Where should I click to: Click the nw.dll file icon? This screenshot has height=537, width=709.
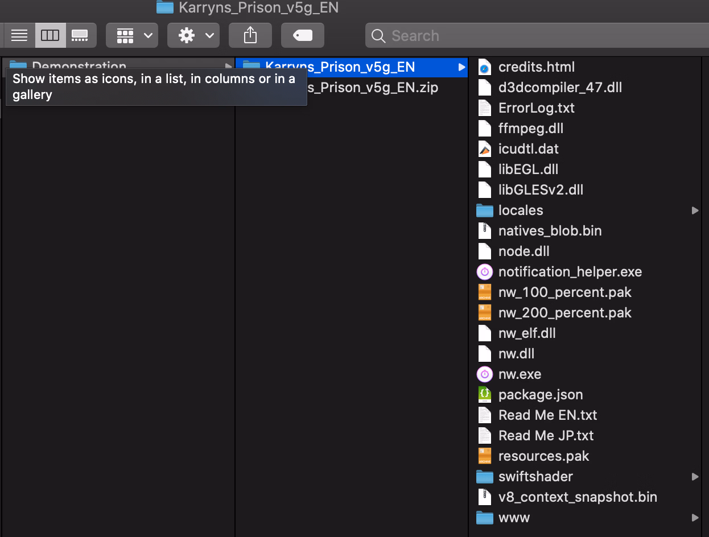[485, 354]
